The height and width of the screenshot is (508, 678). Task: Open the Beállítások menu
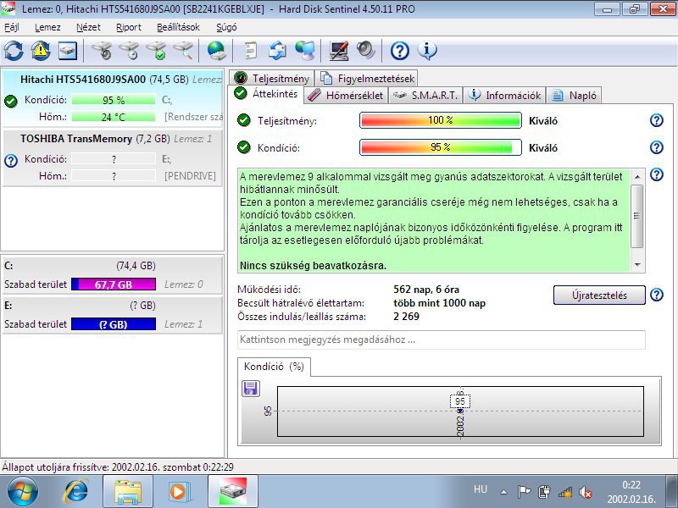(178, 27)
